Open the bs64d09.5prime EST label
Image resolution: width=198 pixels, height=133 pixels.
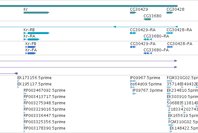[146, 84]
